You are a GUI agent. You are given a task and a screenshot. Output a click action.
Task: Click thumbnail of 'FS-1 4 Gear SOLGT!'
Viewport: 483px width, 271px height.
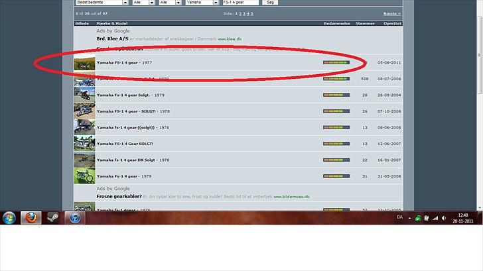(x=84, y=144)
